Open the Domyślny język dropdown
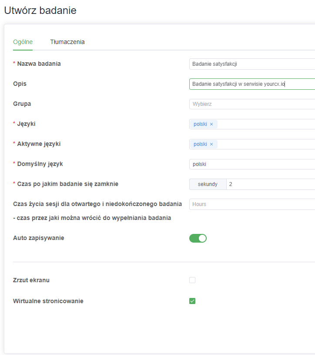The height and width of the screenshot is (355, 315). pos(252,164)
